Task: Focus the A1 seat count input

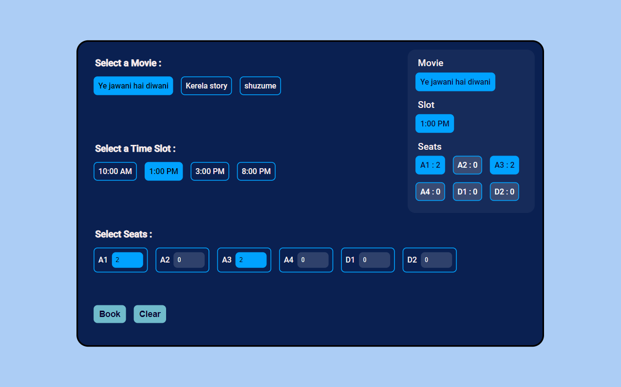Action: pos(128,260)
